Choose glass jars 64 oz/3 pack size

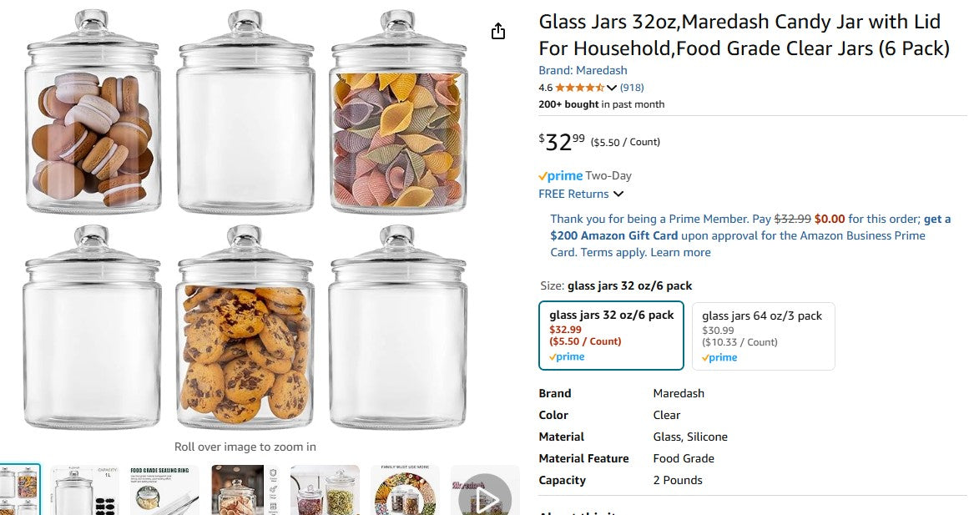point(763,335)
